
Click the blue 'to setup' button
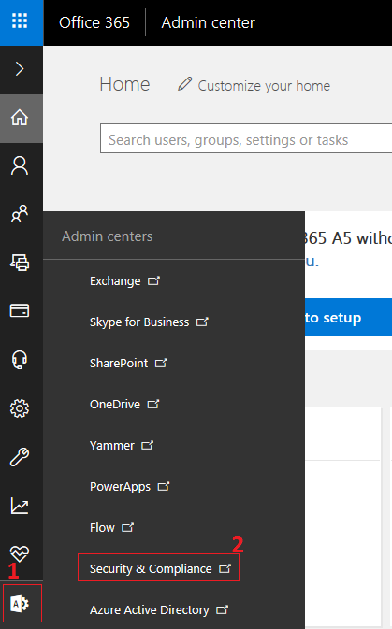(x=348, y=317)
